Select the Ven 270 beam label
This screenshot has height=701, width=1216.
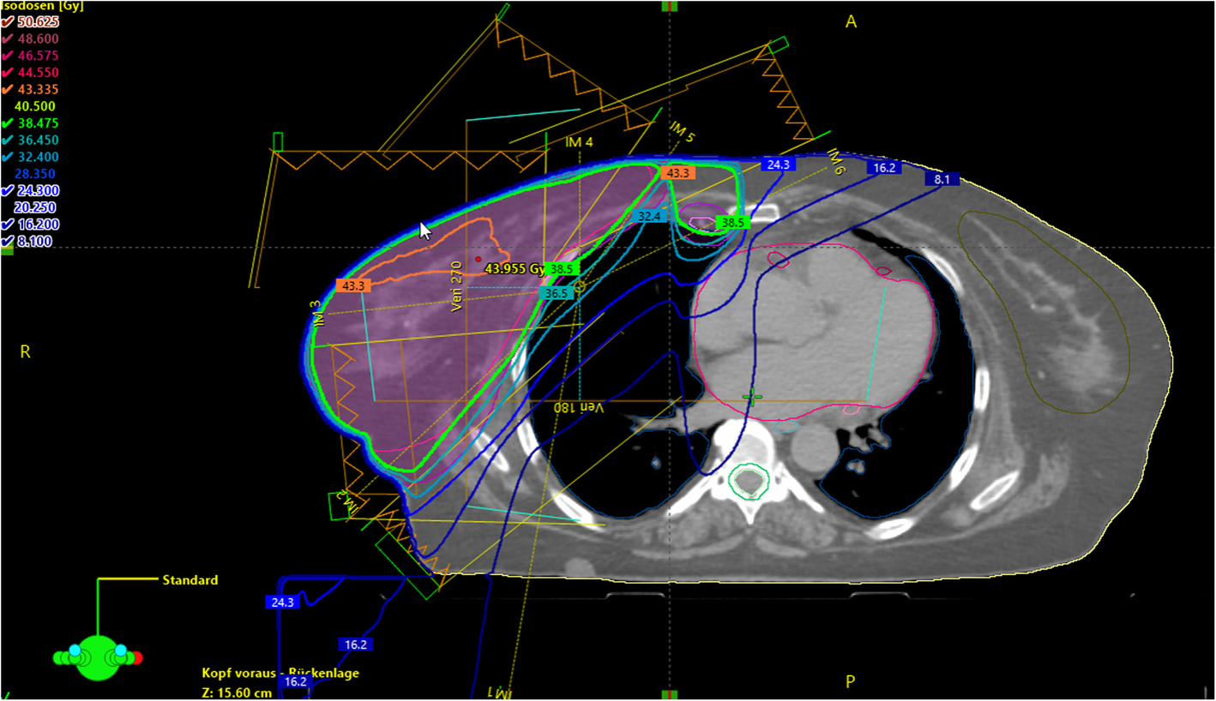point(457,286)
